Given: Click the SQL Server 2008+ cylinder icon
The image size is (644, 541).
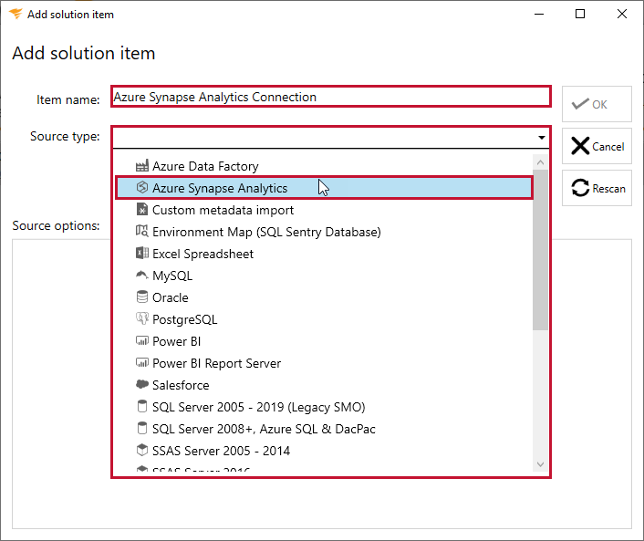Looking at the screenshot, I should [x=142, y=428].
